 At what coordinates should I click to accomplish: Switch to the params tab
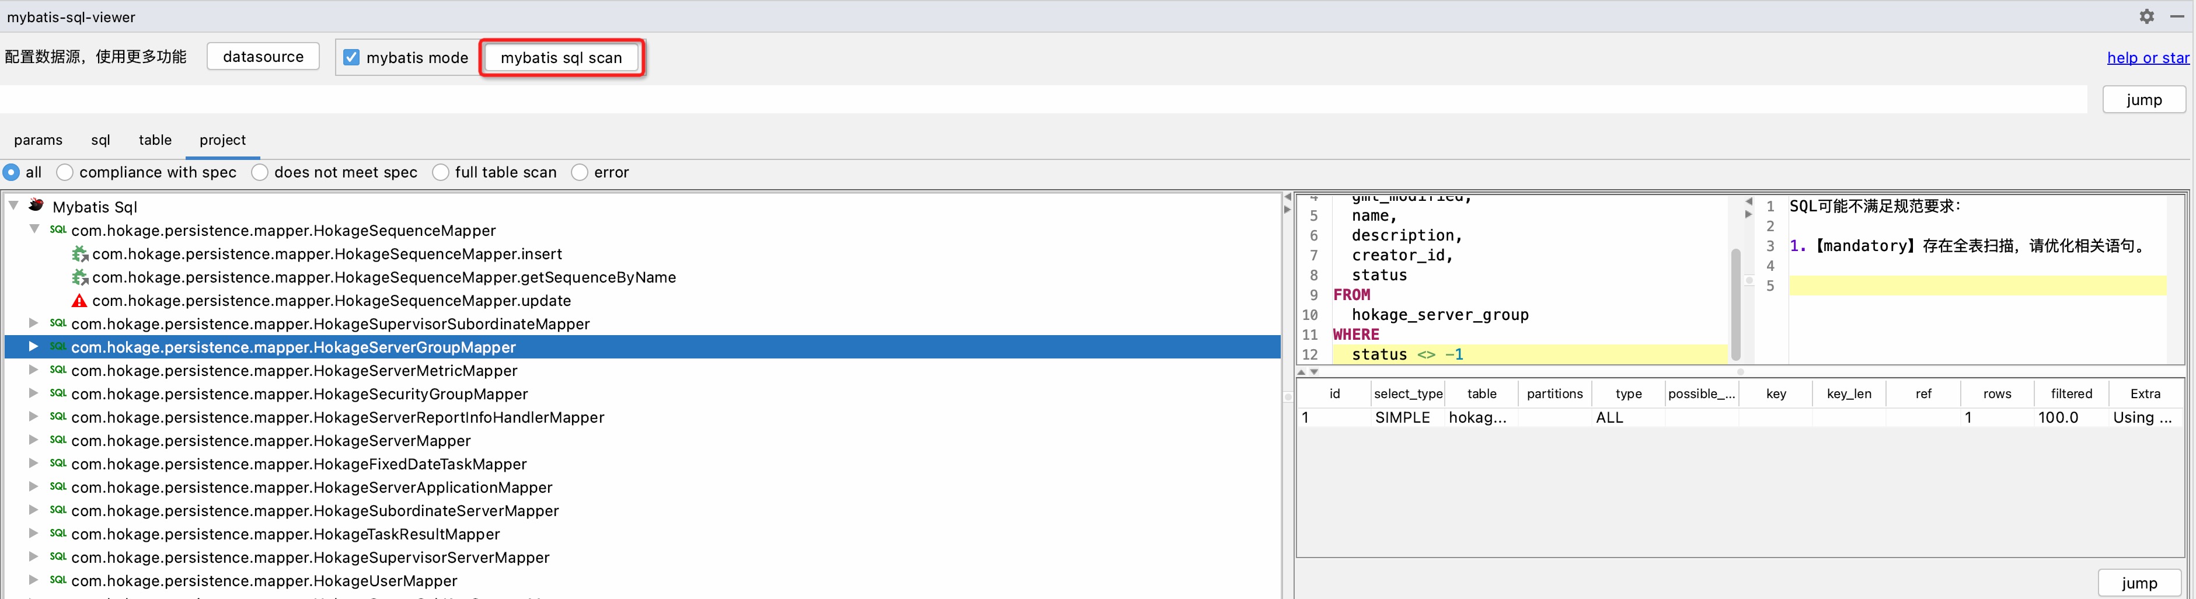[39, 140]
